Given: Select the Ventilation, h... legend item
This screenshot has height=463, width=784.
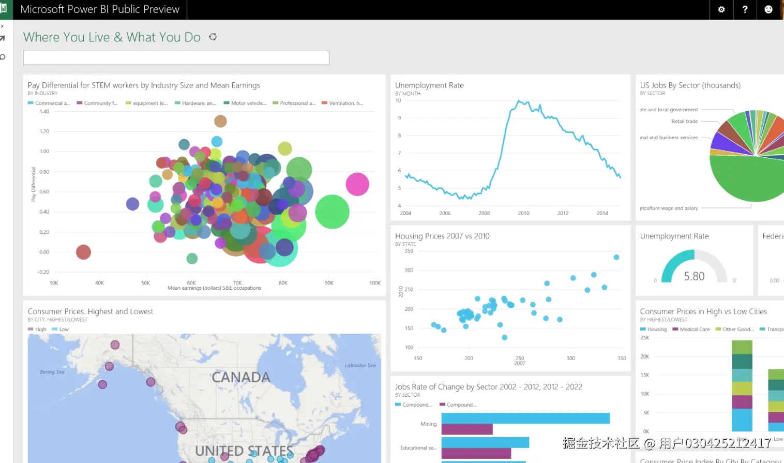Looking at the screenshot, I should point(343,103).
